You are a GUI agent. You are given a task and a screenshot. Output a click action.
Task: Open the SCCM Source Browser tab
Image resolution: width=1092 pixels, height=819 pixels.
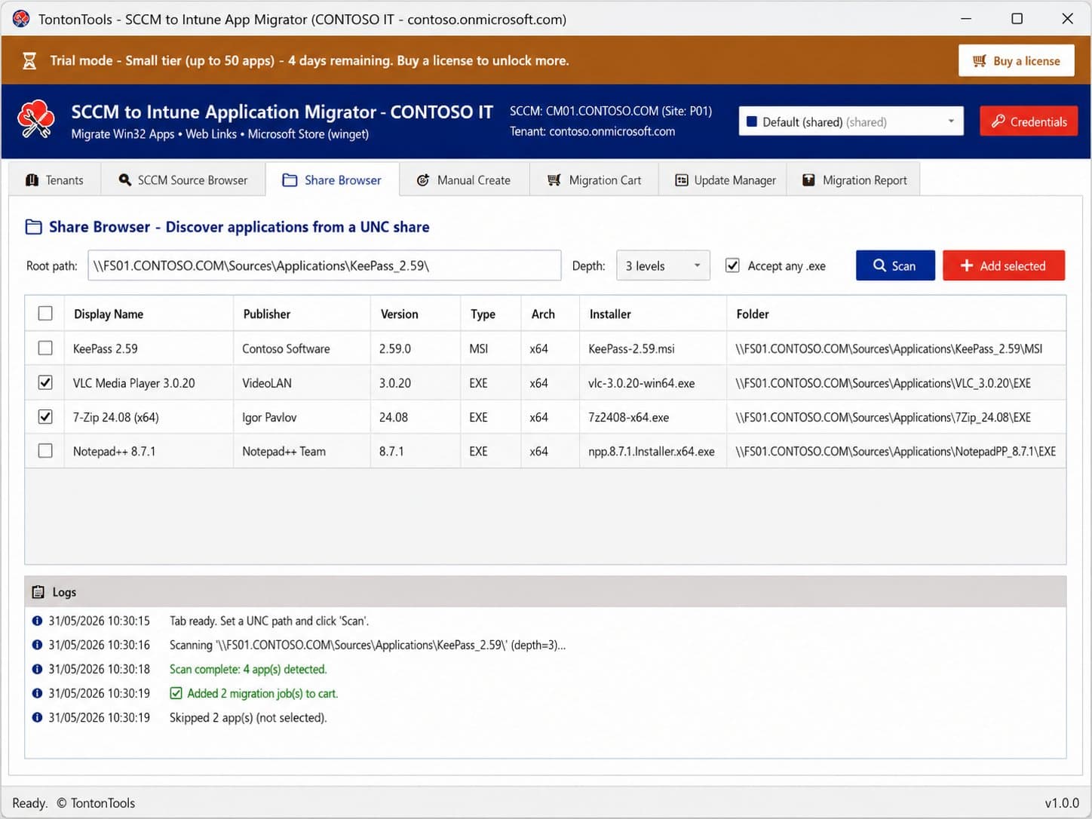coord(183,180)
